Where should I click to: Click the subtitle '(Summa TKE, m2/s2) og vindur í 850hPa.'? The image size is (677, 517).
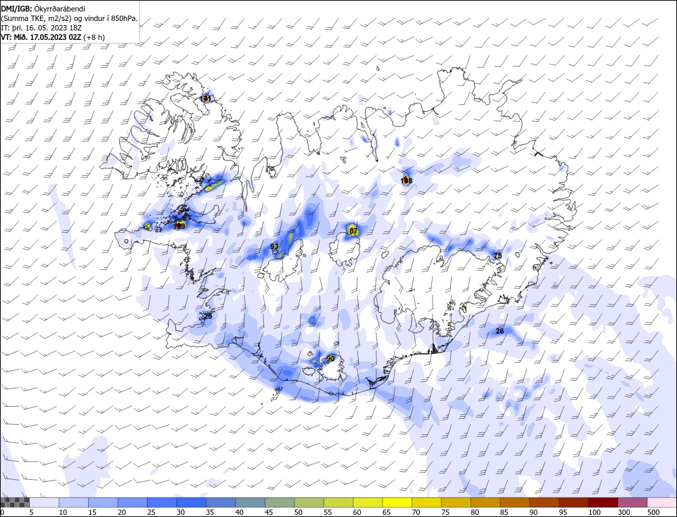tap(70, 18)
